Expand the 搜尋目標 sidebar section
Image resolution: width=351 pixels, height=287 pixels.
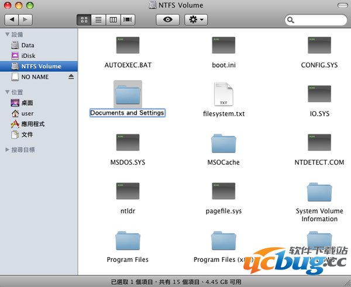coord(7,150)
